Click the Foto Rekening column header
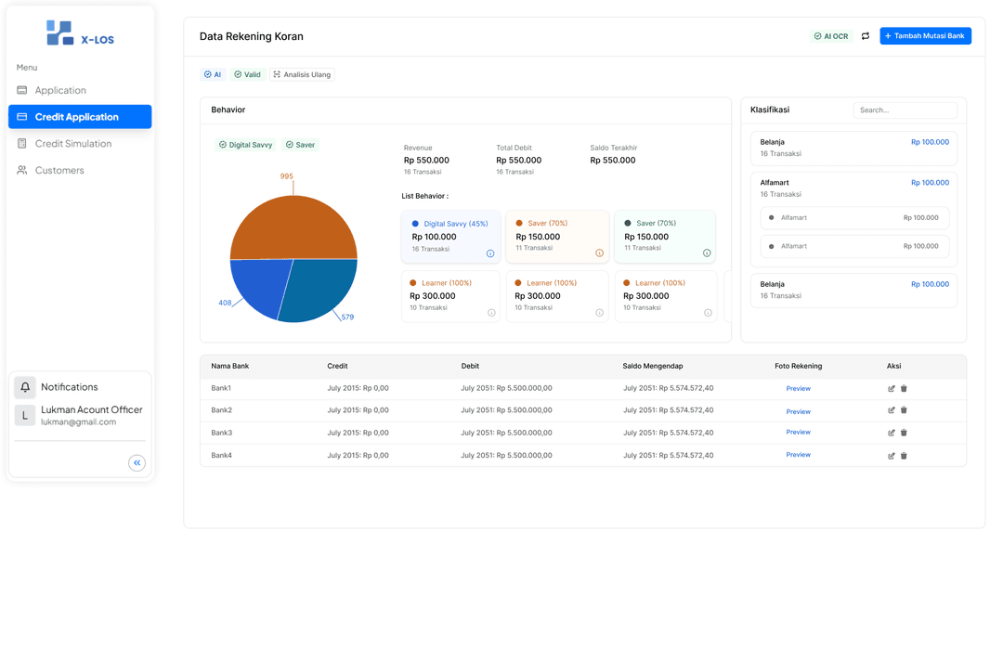1003x648 pixels. coord(799,366)
